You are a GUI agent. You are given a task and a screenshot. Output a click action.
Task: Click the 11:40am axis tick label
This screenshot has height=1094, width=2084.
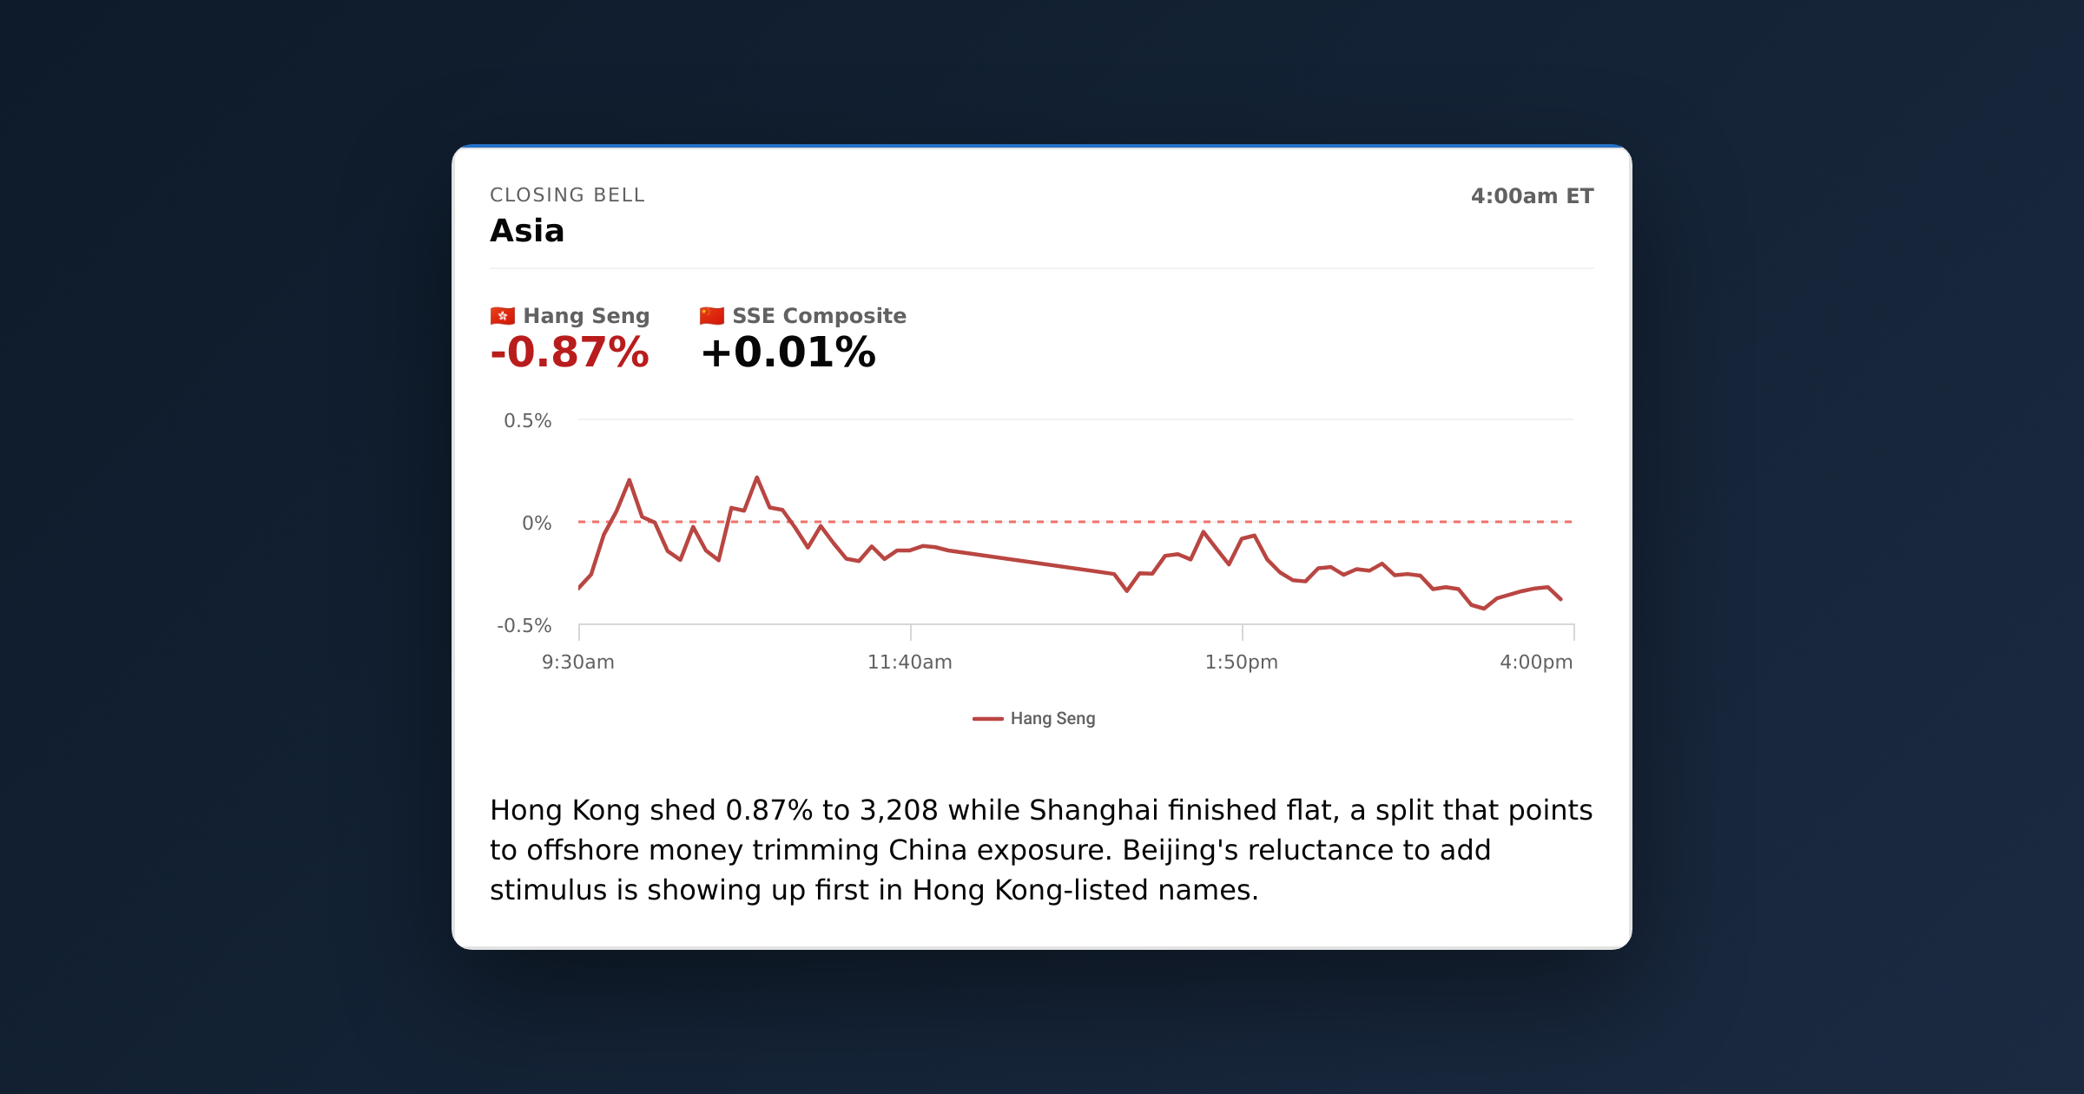pos(910,662)
